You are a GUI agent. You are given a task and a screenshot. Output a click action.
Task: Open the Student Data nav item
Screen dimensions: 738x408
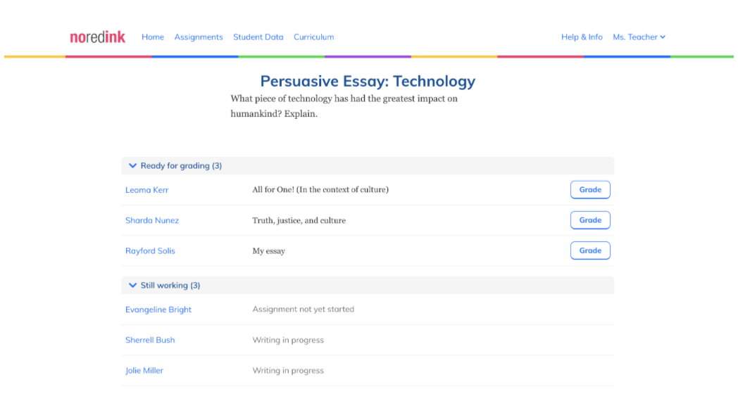[258, 37]
